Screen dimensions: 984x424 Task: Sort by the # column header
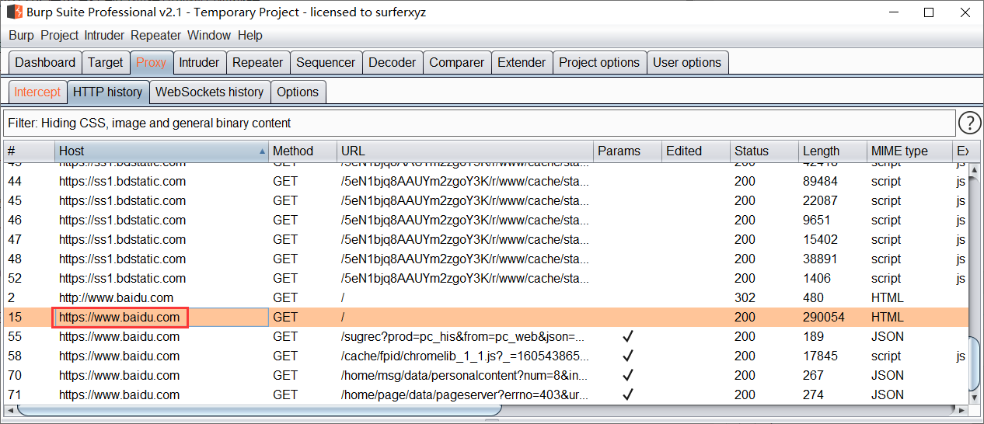[29, 151]
